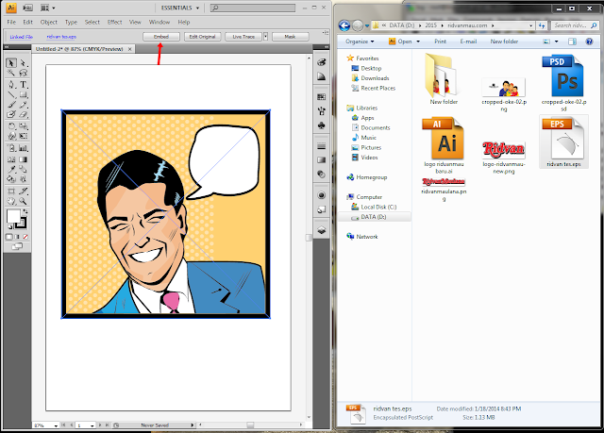
Task: Click the horizontal scrollbar thumb in Illustrator
Action: pos(250,425)
